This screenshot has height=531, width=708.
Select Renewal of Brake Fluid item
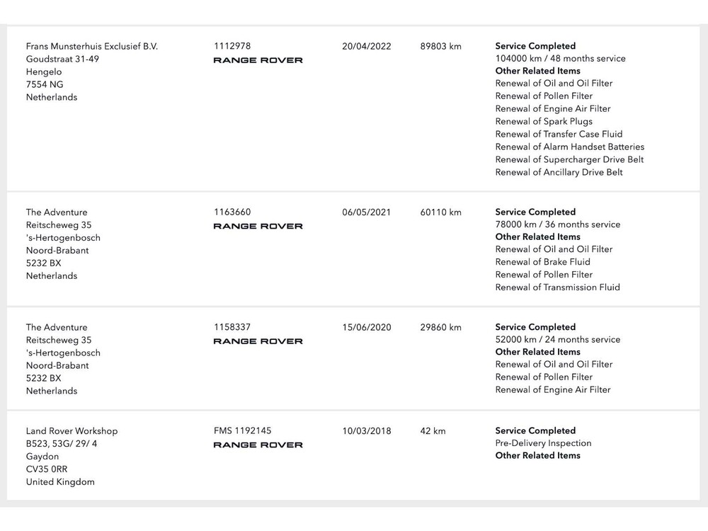tap(542, 262)
